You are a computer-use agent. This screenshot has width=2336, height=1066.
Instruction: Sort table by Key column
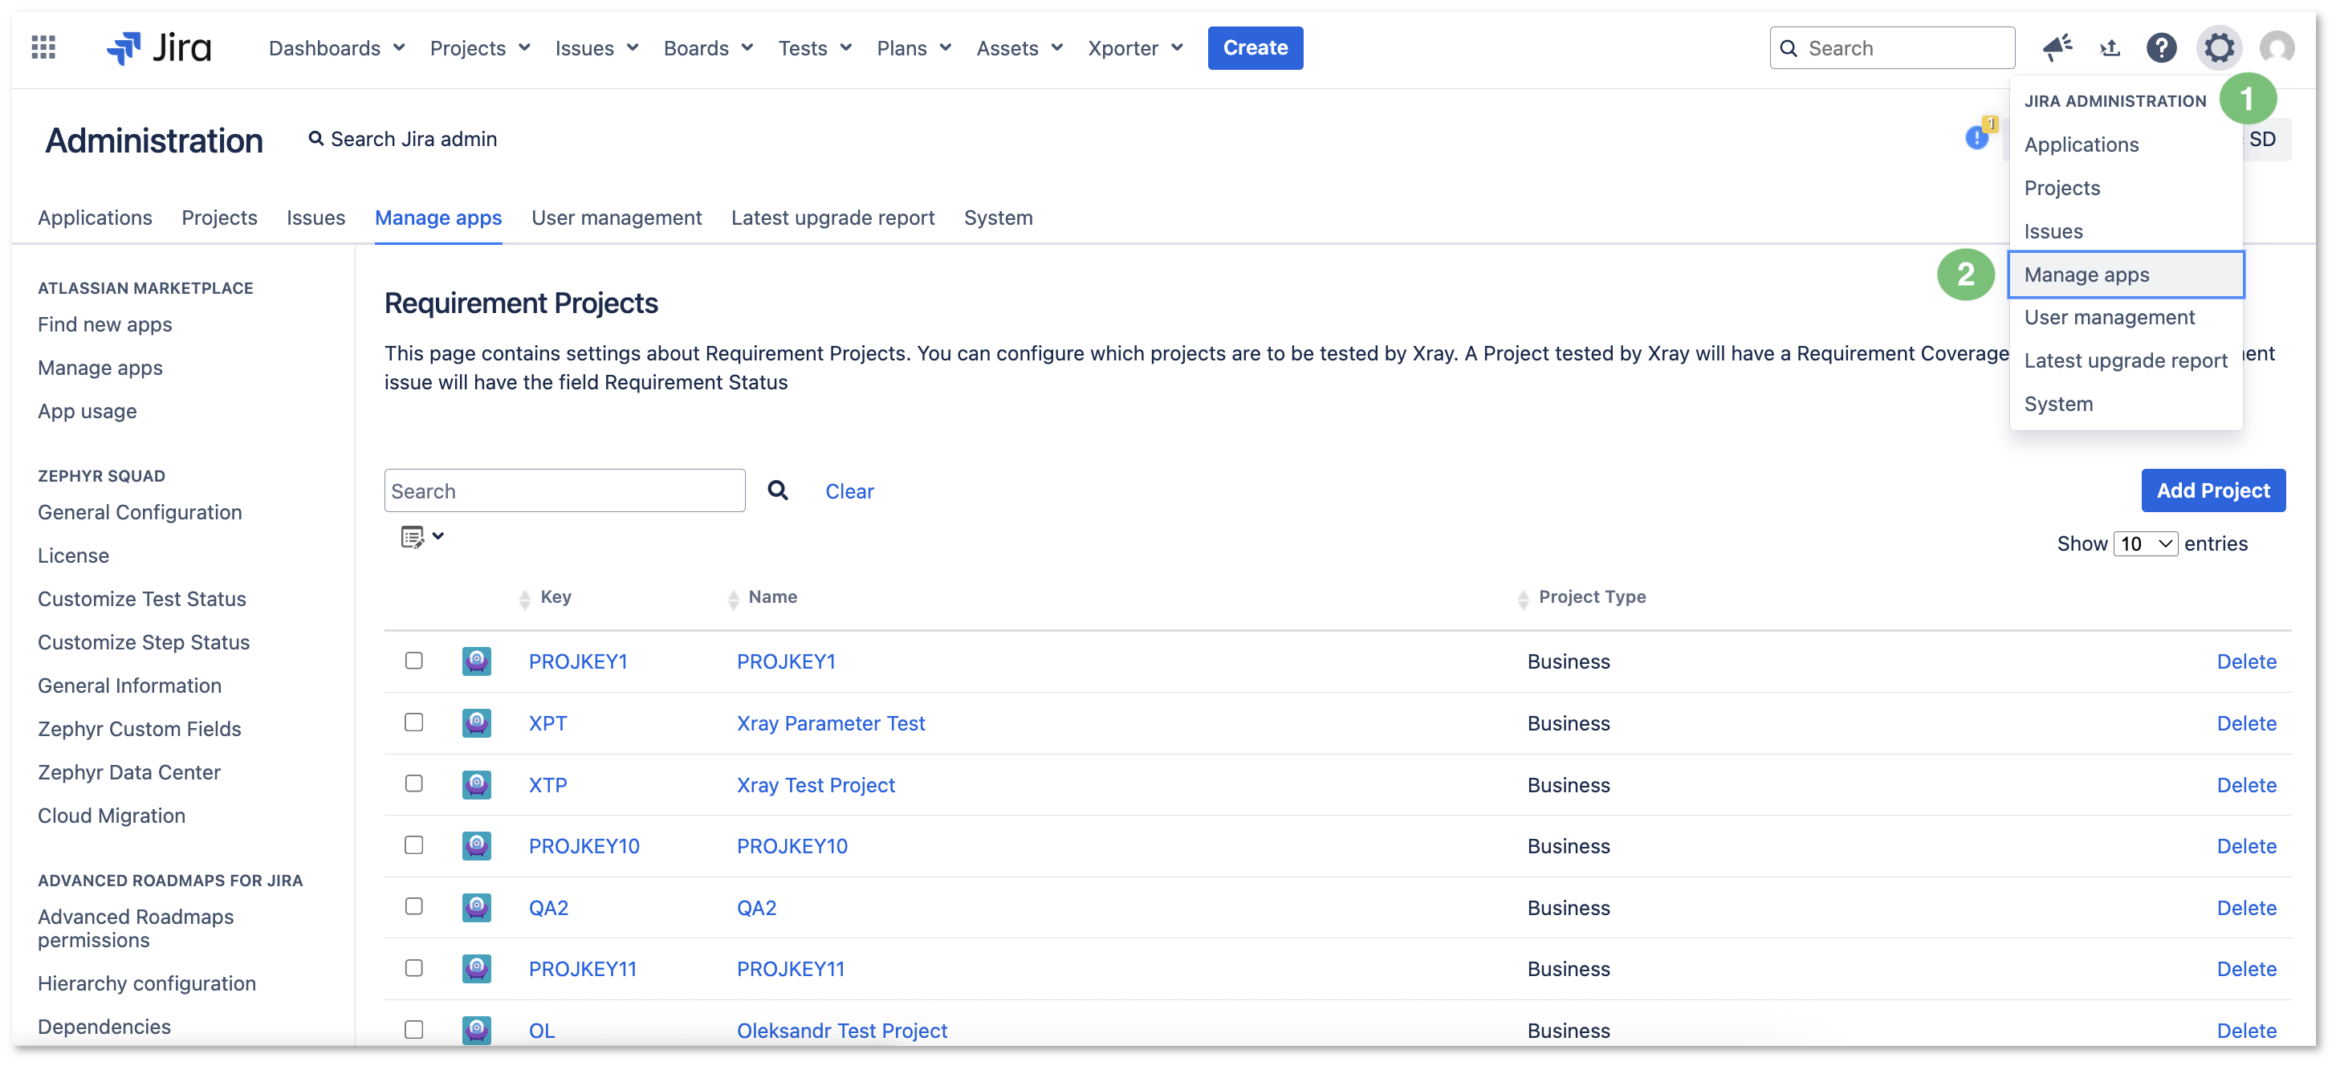coord(546,597)
